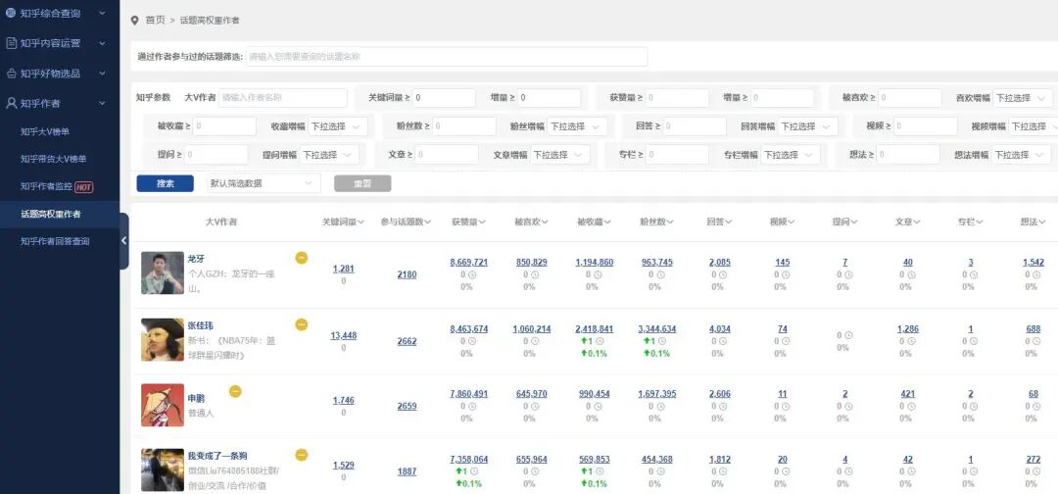Focus the 关键词量 ≥ input field
The height and width of the screenshot is (494, 1058).
[x=444, y=98]
